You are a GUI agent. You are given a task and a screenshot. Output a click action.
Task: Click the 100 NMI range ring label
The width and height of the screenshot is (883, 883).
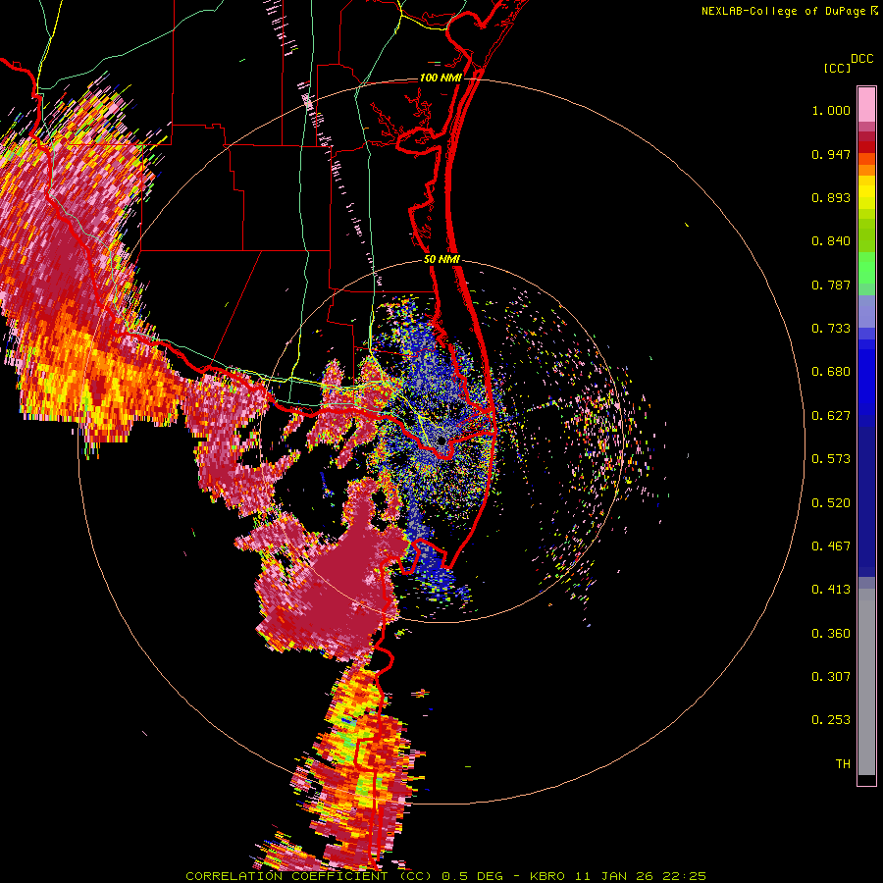[441, 78]
